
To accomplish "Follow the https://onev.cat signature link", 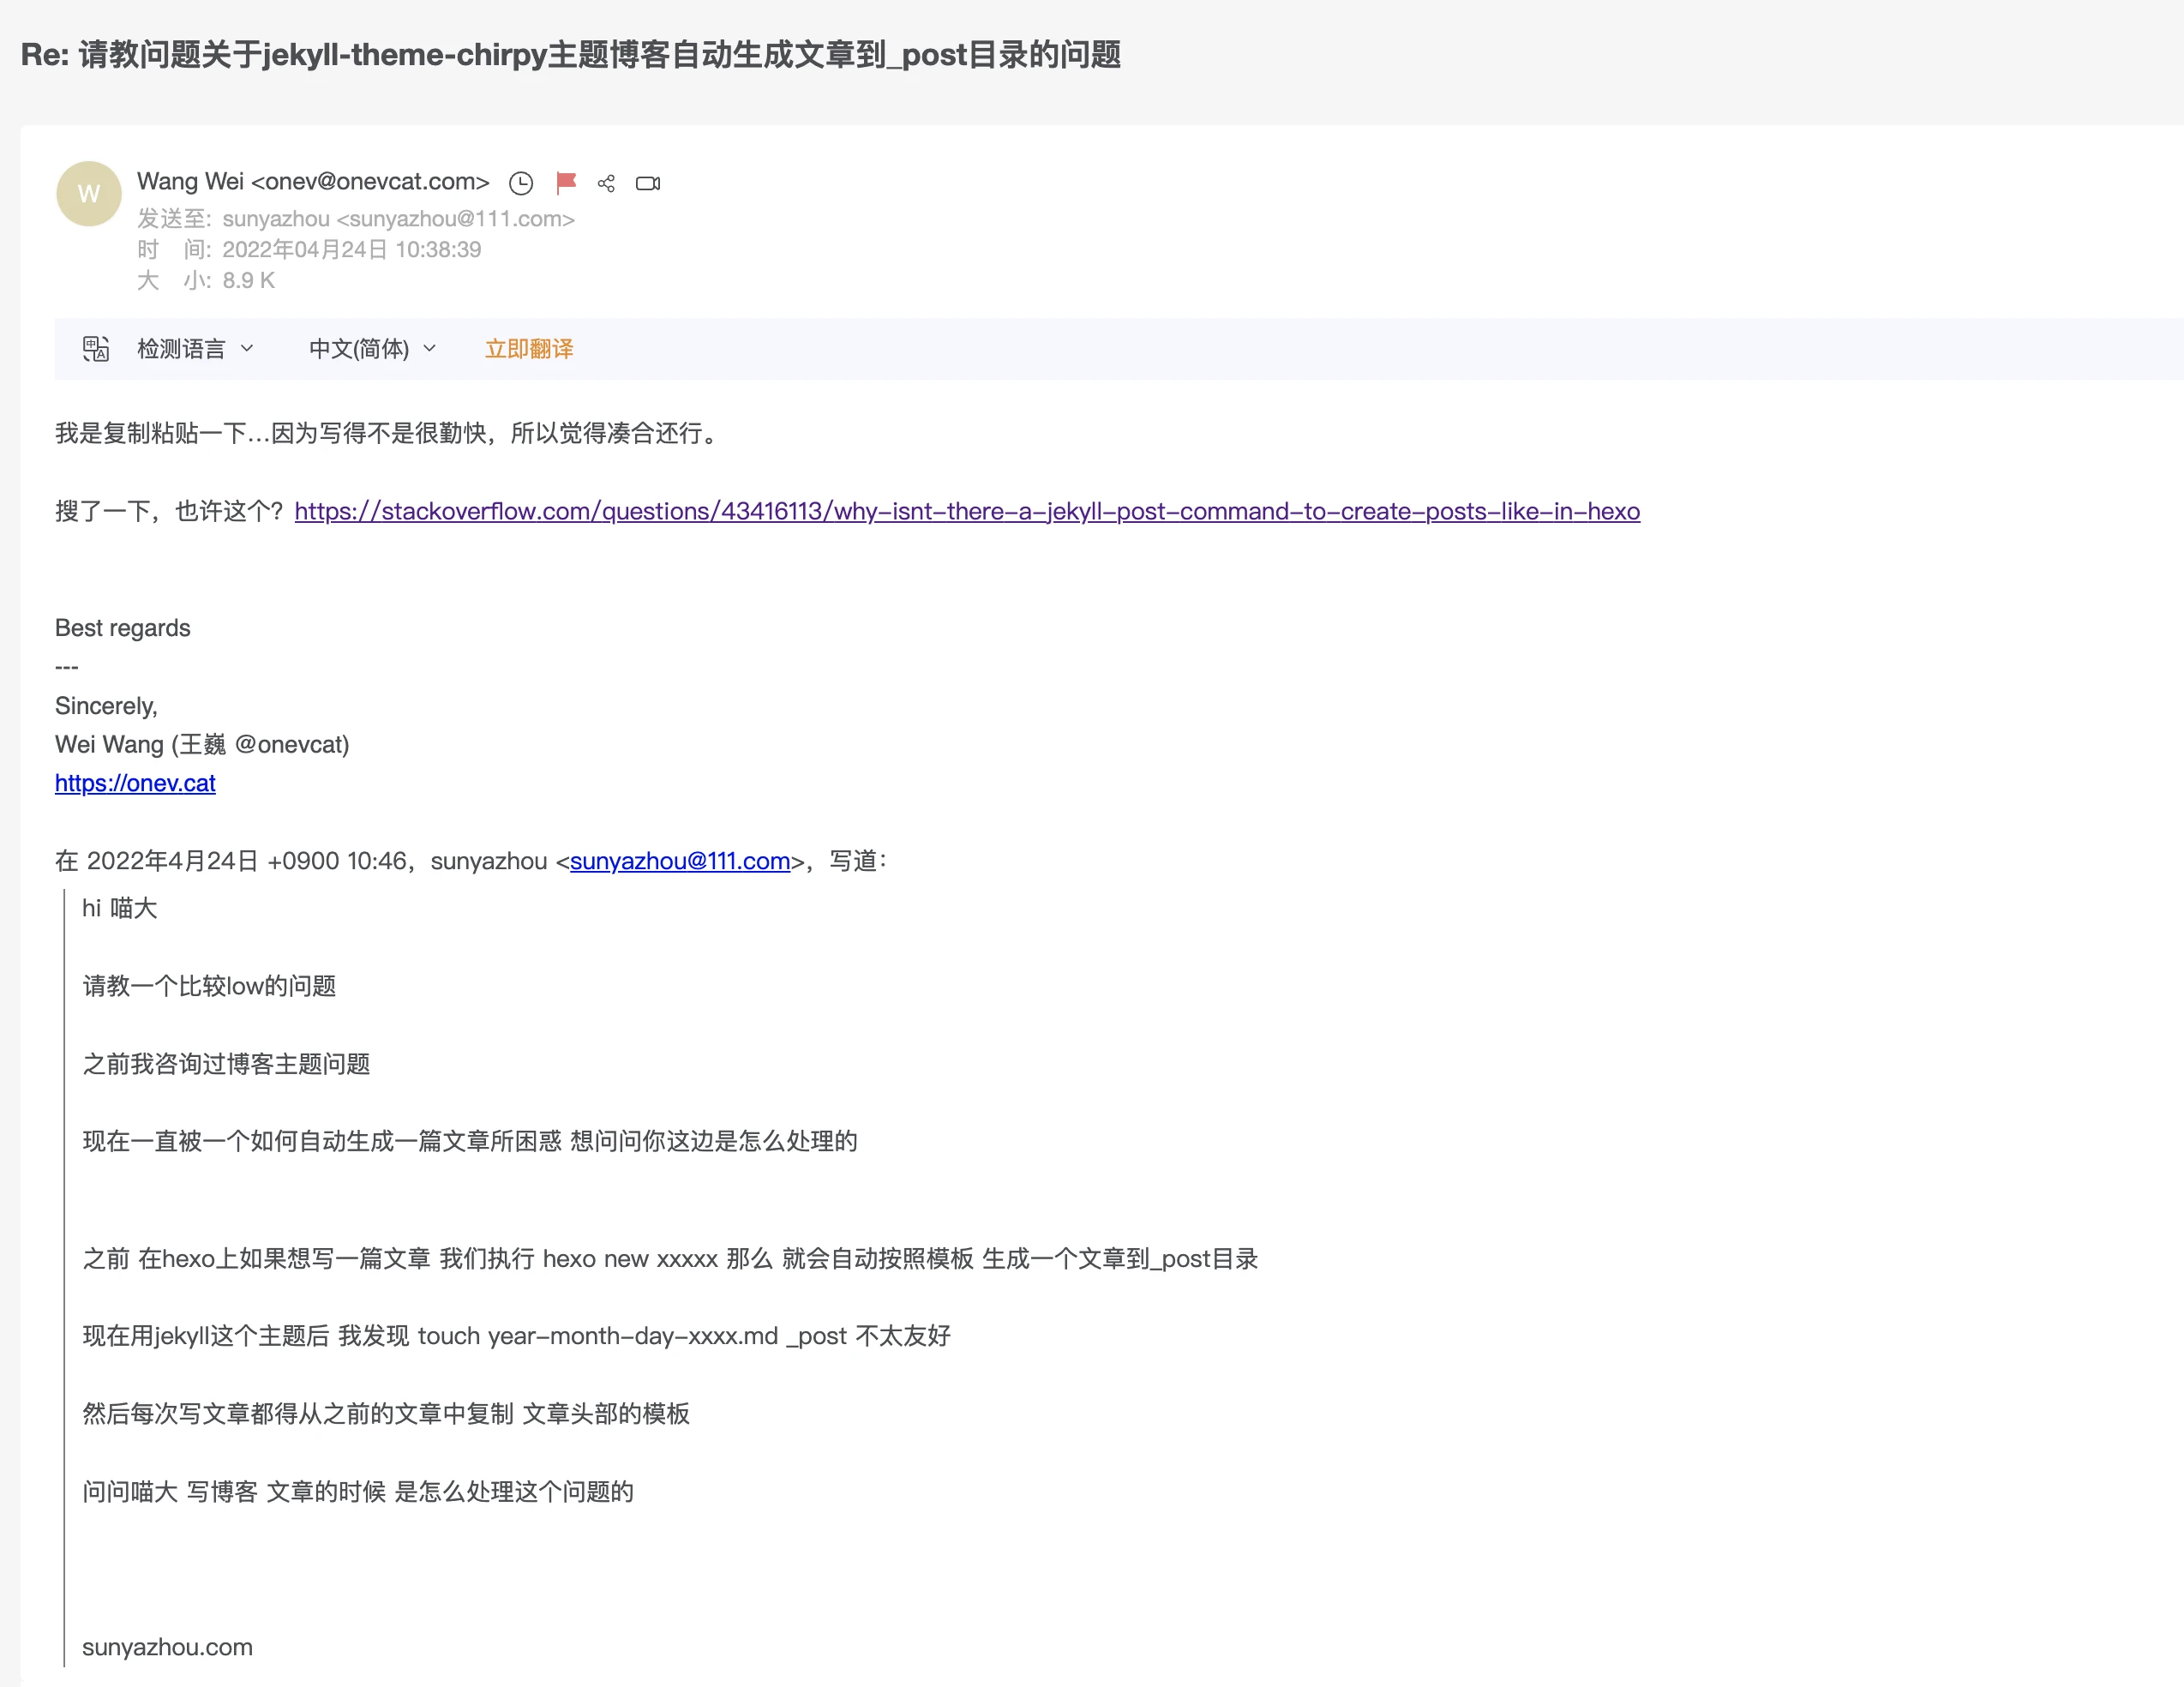I will (x=135, y=783).
